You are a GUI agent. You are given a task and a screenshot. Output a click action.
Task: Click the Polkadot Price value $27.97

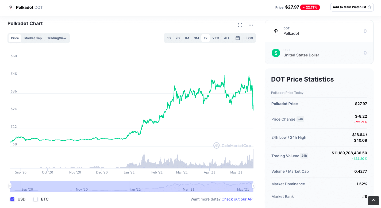pyautogui.click(x=361, y=104)
